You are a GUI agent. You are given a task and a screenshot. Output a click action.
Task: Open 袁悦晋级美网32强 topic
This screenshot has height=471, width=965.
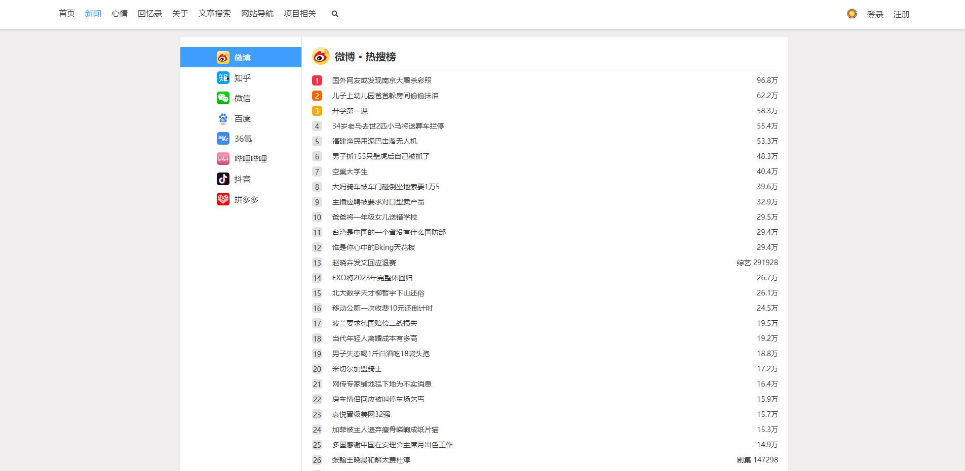pos(361,414)
